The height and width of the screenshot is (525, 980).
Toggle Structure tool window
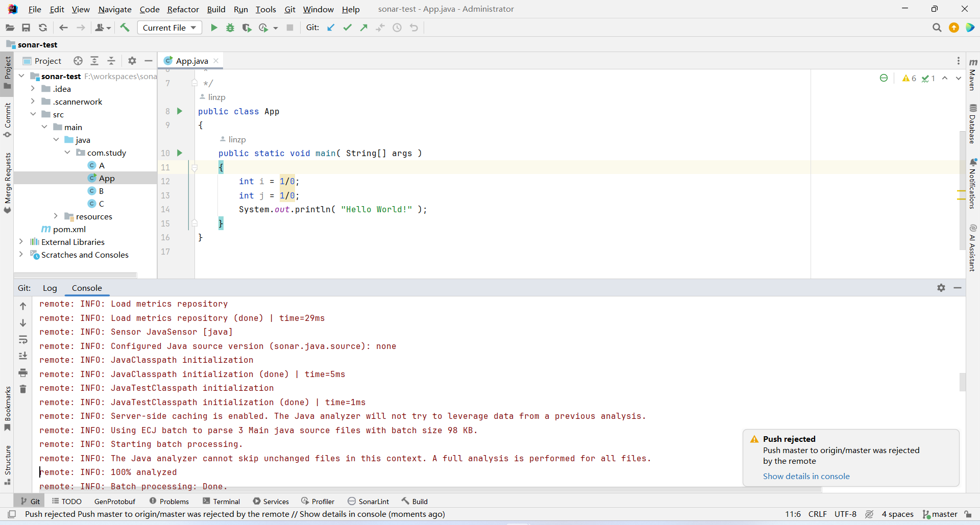coord(7,465)
